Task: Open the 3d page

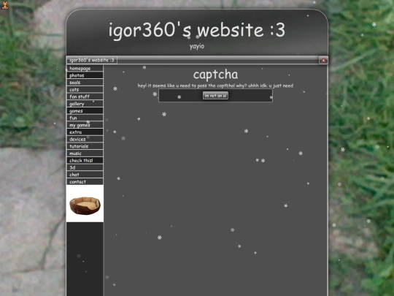Action: tap(85, 167)
